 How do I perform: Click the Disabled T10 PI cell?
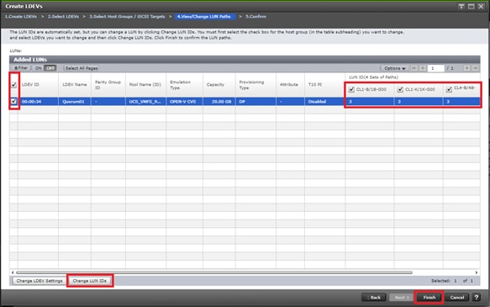pos(324,102)
